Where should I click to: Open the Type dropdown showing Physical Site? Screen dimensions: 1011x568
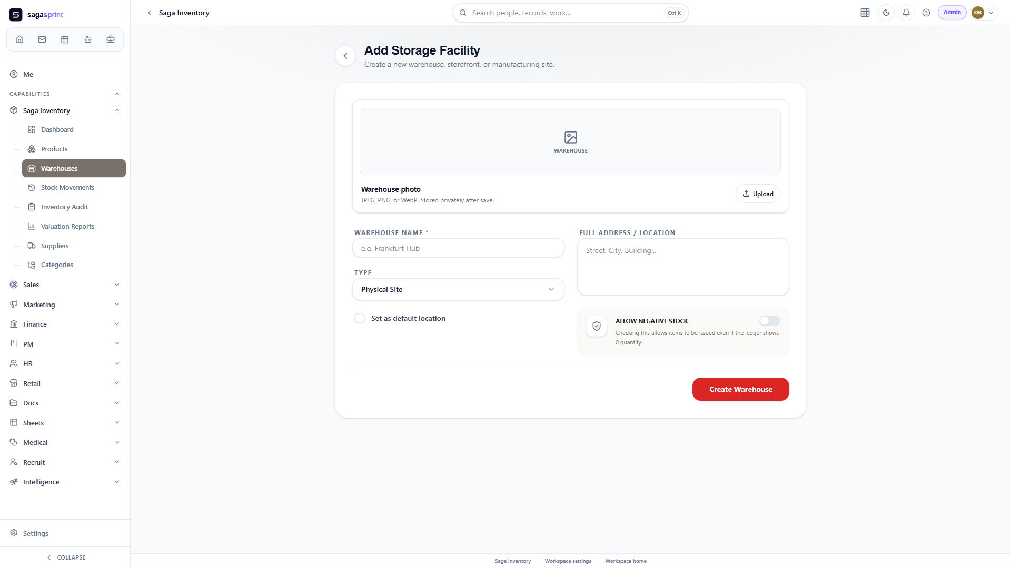coord(458,289)
